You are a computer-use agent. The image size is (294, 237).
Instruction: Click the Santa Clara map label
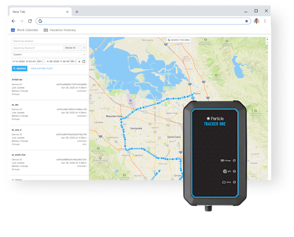click(174, 137)
